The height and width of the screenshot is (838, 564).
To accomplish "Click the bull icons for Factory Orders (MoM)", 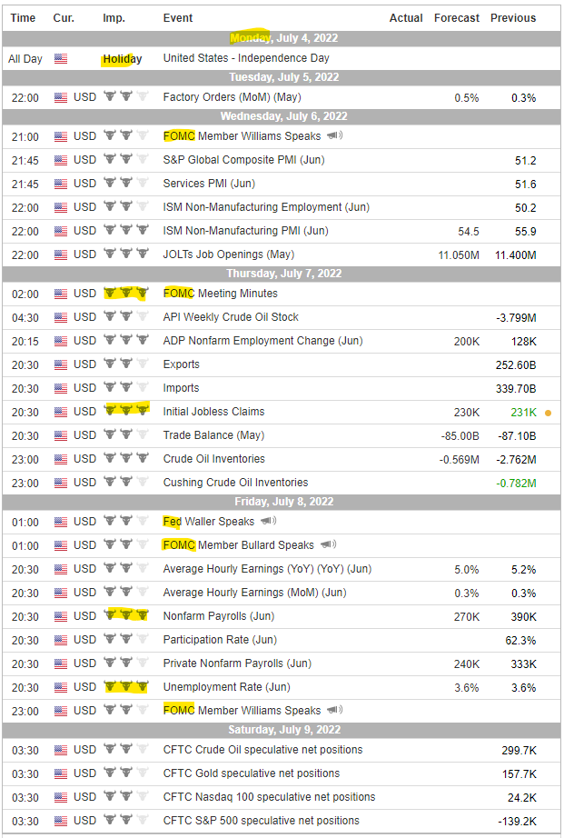I will tap(126, 96).
